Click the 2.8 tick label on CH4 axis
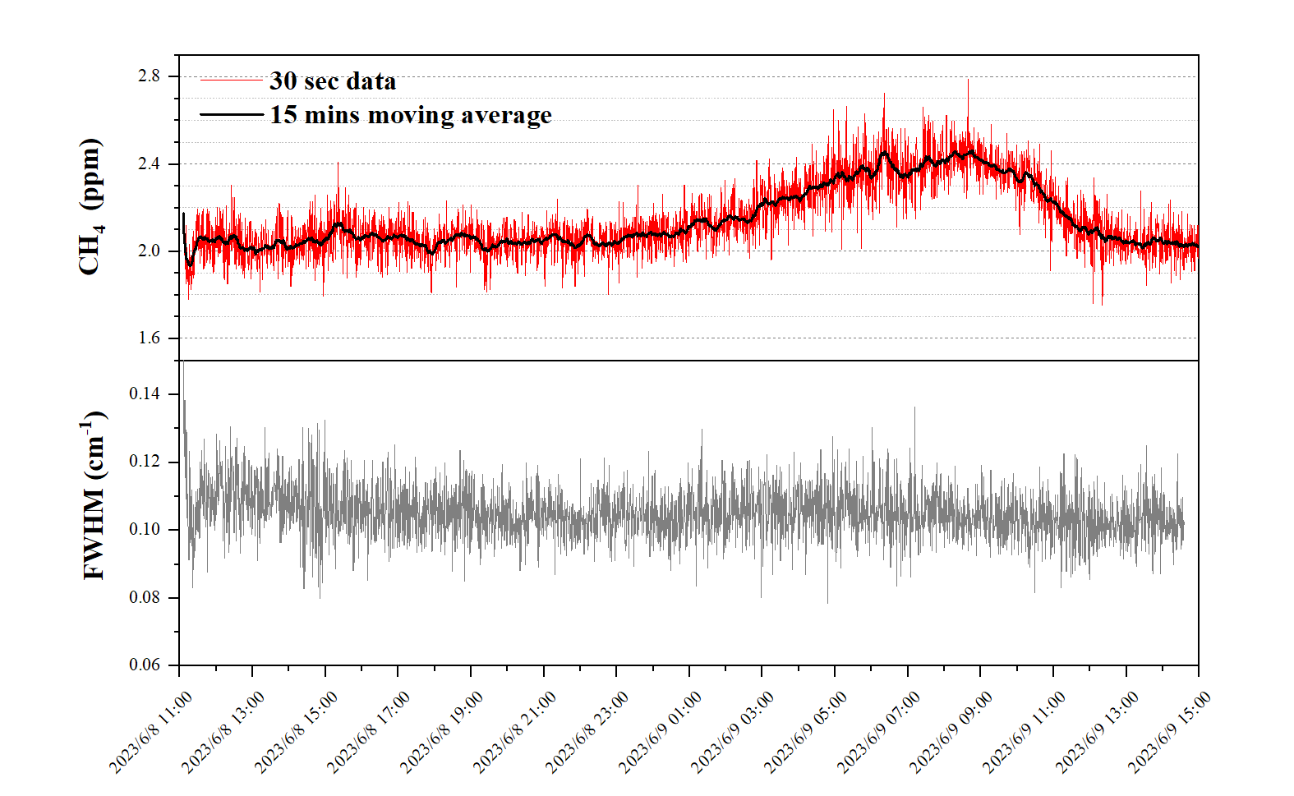The width and height of the screenshot is (1294, 796). 149,76
